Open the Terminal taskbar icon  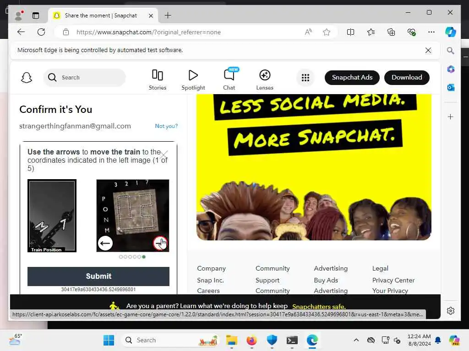click(292, 340)
